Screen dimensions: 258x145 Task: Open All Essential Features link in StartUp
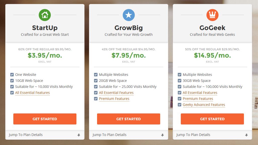pyautogui.click(x=32, y=93)
